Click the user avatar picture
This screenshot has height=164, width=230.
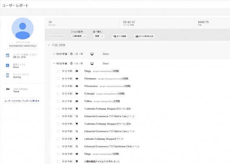(23, 28)
